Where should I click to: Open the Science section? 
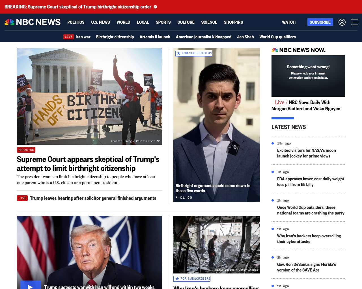(209, 22)
